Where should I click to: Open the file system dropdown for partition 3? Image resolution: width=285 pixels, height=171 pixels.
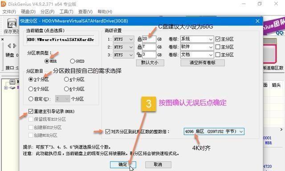124,55
